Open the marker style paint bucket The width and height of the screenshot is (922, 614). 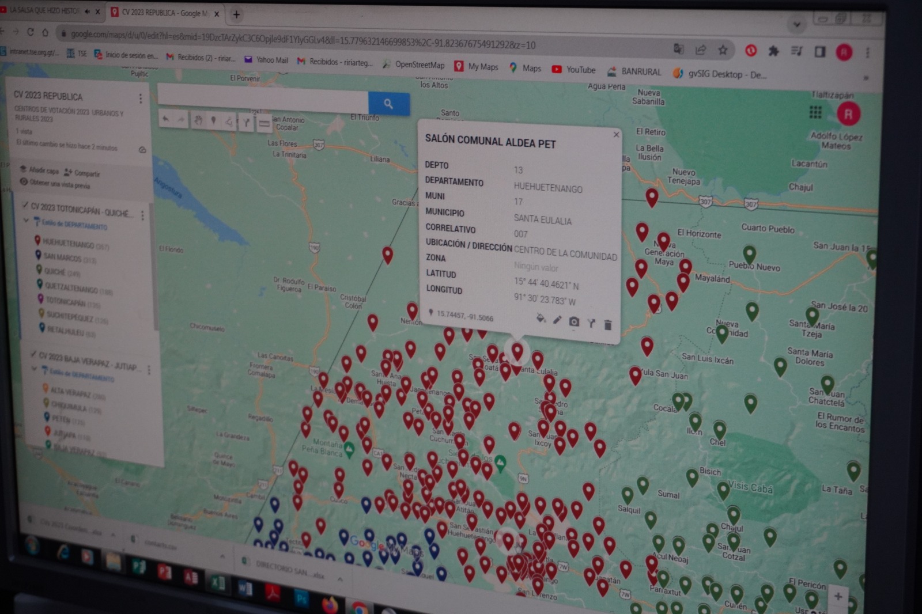[541, 318]
